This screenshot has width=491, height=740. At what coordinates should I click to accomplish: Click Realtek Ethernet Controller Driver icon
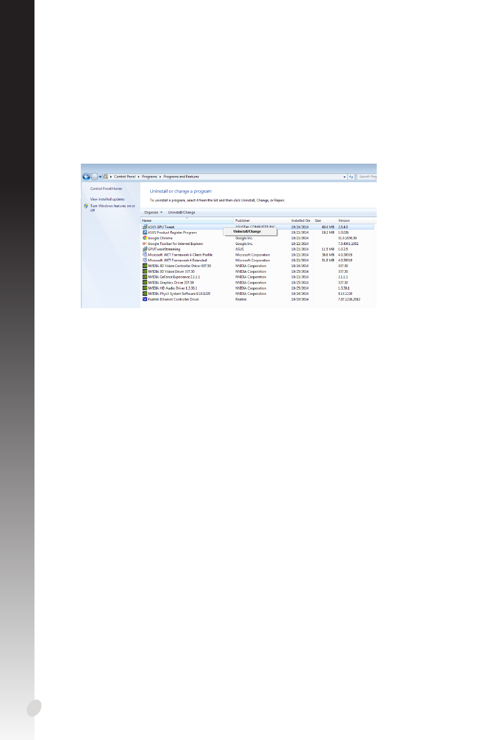145,299
